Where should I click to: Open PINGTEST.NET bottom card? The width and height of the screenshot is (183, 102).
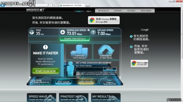pyautogui.click(x=73, y=97)
